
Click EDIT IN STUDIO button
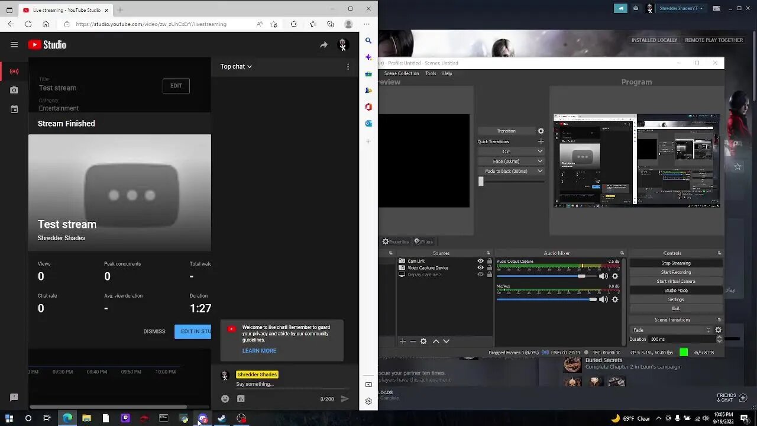[193, 331]
